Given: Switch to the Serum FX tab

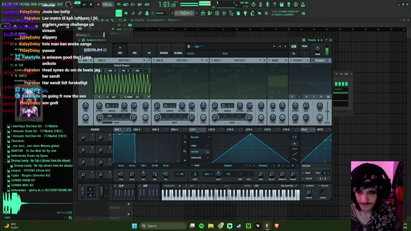Looking at the screenshot, I should (149, 51).
